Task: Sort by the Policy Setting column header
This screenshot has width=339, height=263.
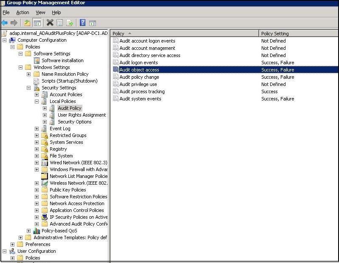Action: [299, 33]
